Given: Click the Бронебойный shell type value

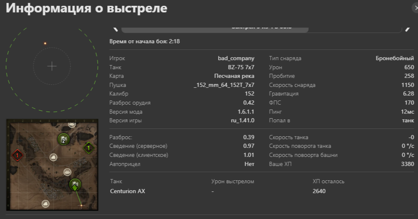Looking at the screenshot, I should (395, 58).
